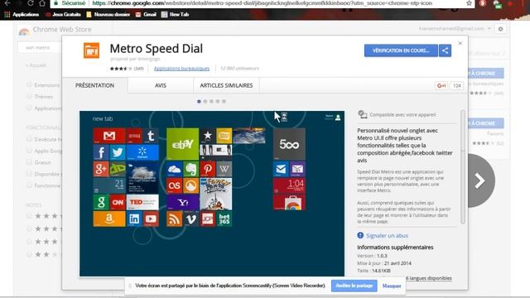Click the Metro Speed Dial title
The image size is (530, 298).
coord(157,49)
